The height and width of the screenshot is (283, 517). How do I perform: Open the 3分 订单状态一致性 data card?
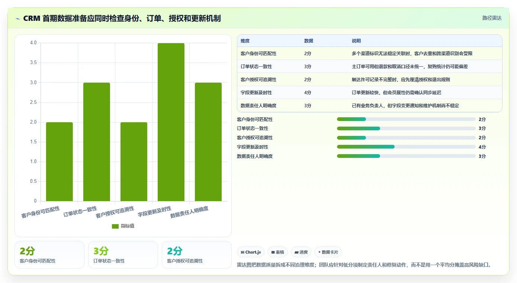click(123, 255)
